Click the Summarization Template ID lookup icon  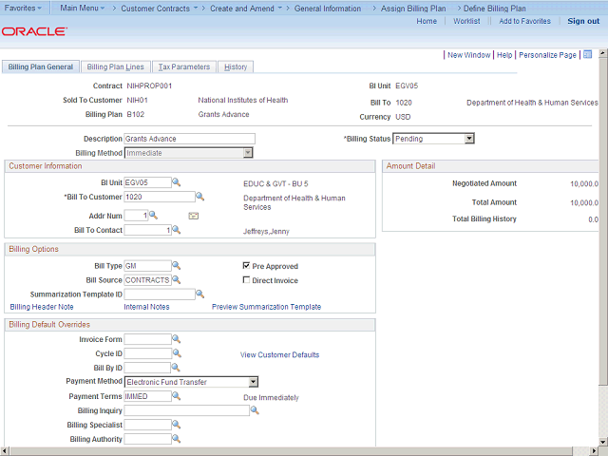click(200, 294)
